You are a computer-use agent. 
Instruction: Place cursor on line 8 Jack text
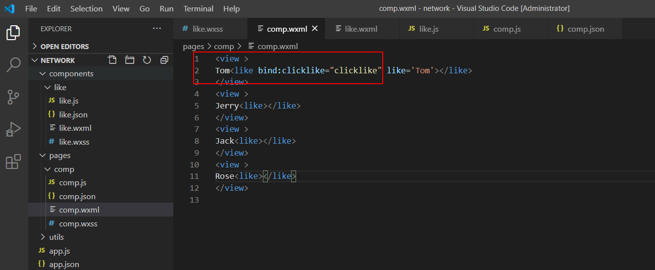225,141
